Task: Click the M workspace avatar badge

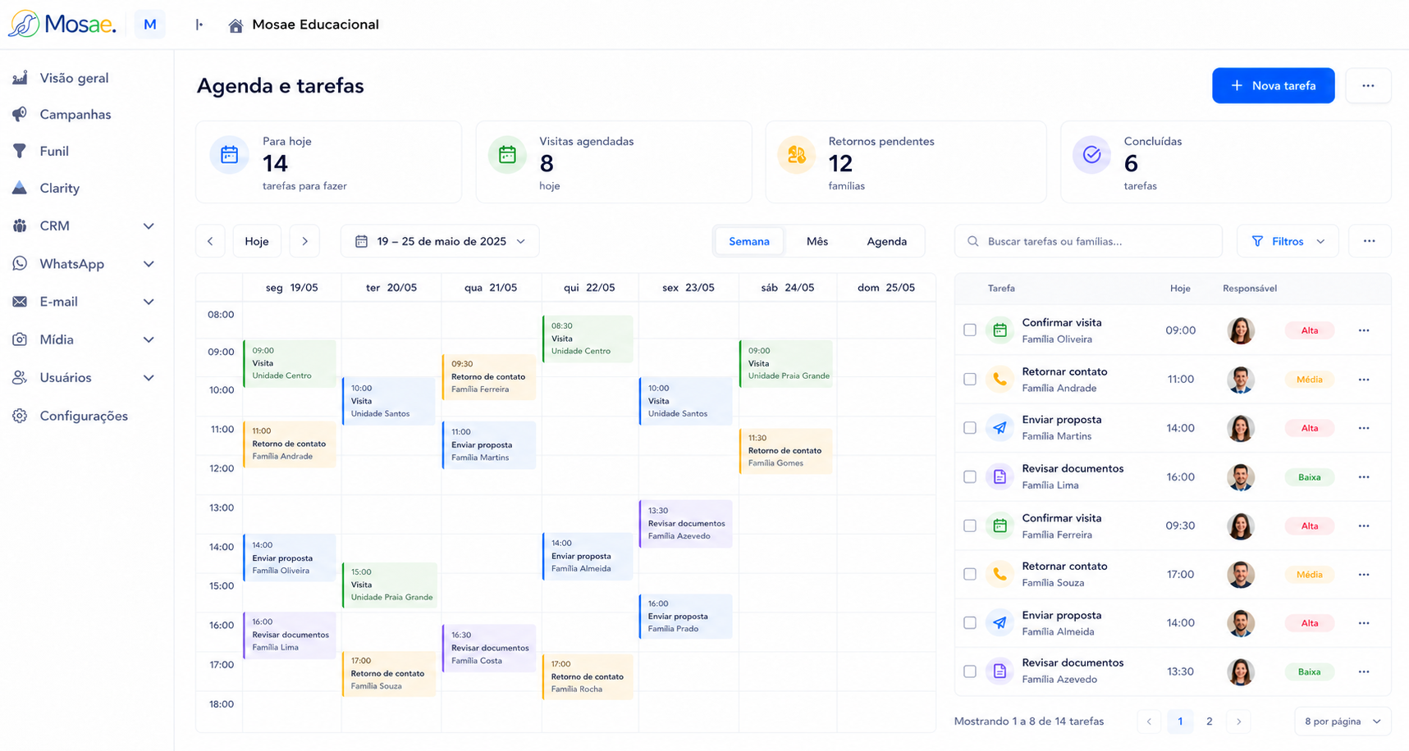Action: pos(149,25)
